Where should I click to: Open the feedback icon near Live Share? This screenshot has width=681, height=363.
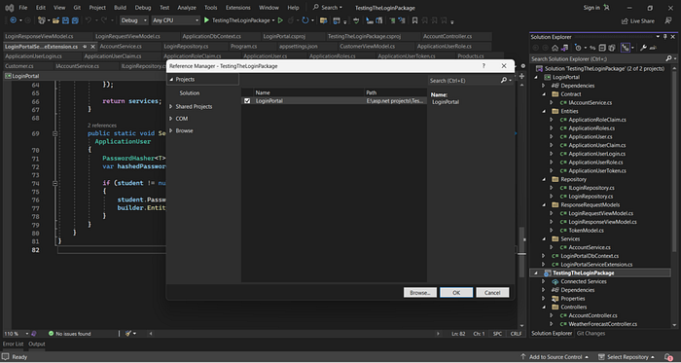668,20
